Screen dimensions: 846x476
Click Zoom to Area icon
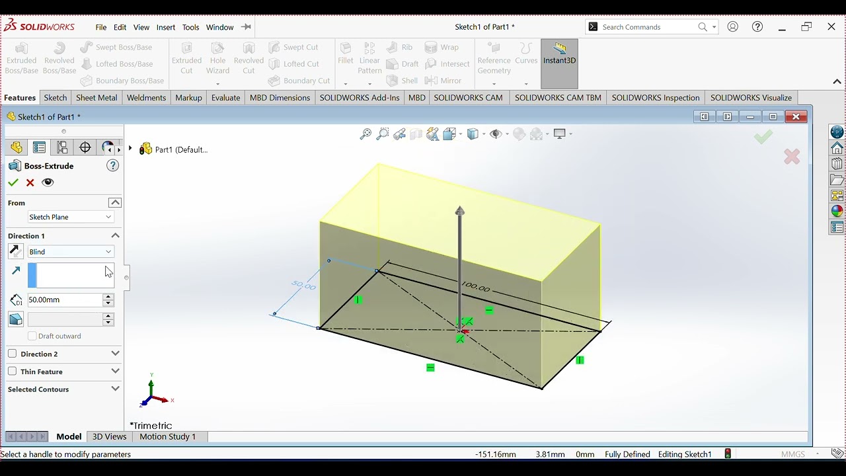tap(382, 134)
